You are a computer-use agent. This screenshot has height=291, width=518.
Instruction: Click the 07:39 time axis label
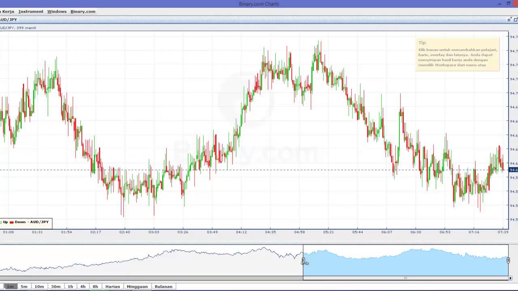coord(503,232)
